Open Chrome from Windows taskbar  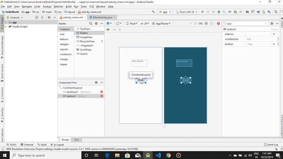(x=168, y=155)
